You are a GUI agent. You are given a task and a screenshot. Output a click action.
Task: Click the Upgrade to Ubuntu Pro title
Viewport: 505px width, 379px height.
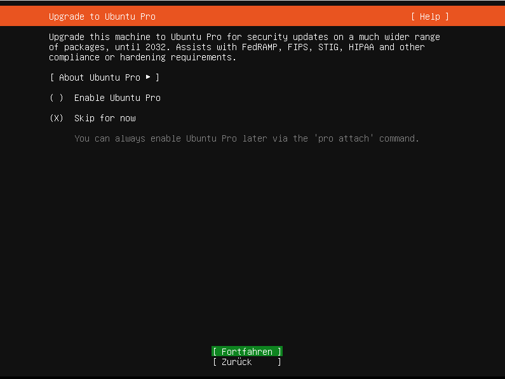102,17
